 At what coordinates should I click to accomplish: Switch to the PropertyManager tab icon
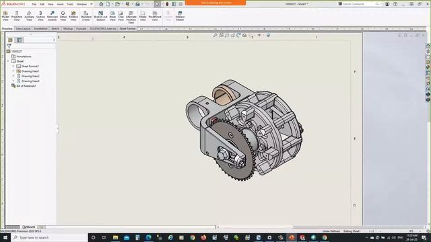coord(20,40)
